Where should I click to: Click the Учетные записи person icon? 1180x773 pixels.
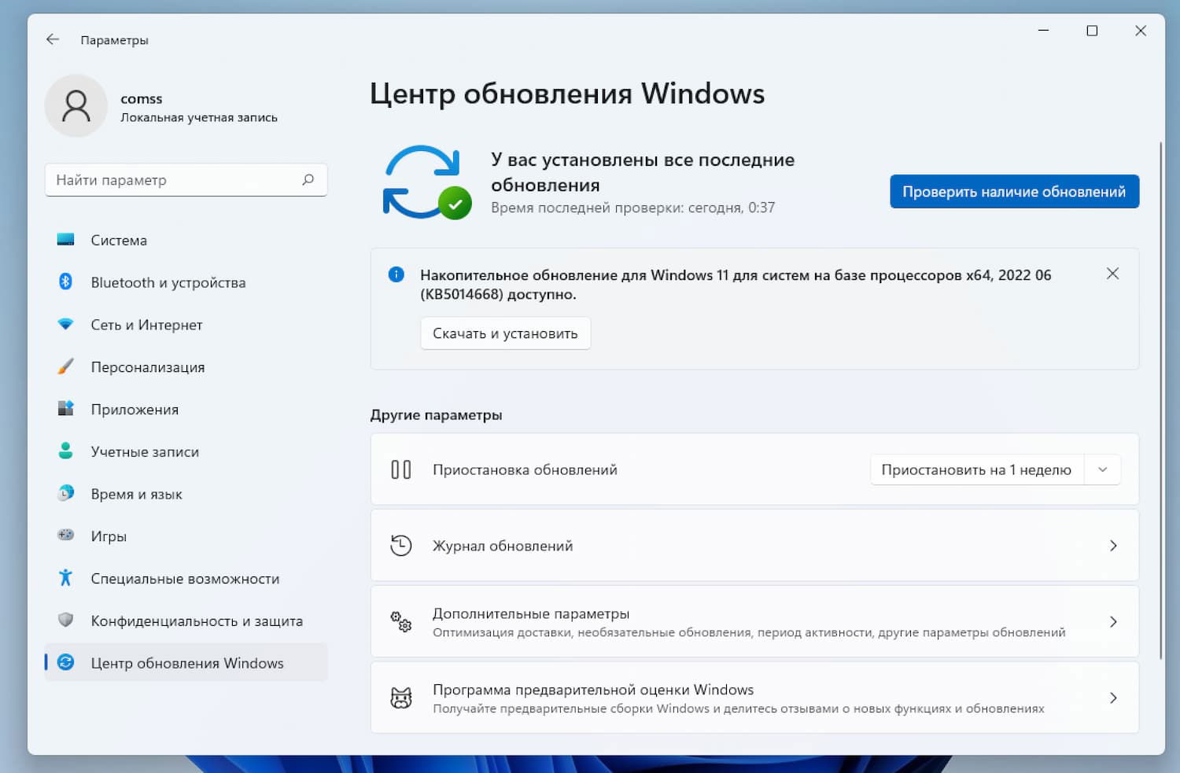click(66, 451)
